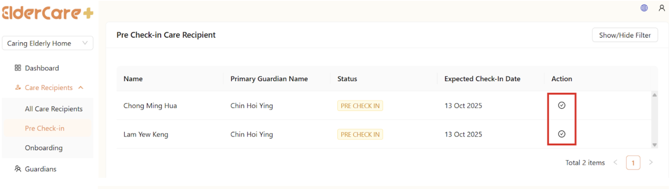Open the user profile icon

click(x=662, y=8)
